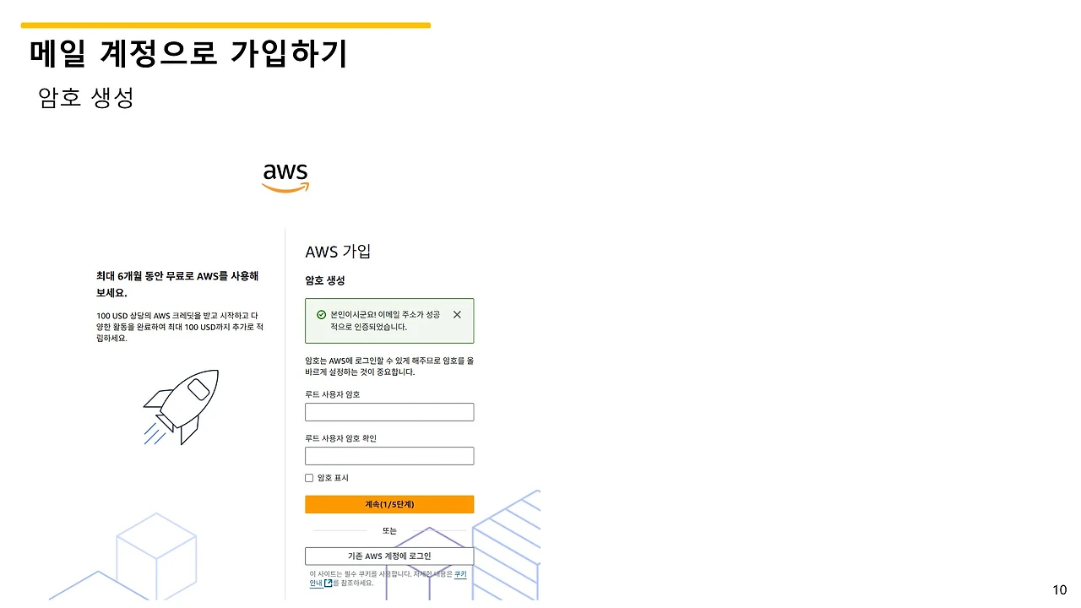Viewport: 1081px width, 608px height.
Task: Click the AWS logo above the signup form
Action: point(285,171)
